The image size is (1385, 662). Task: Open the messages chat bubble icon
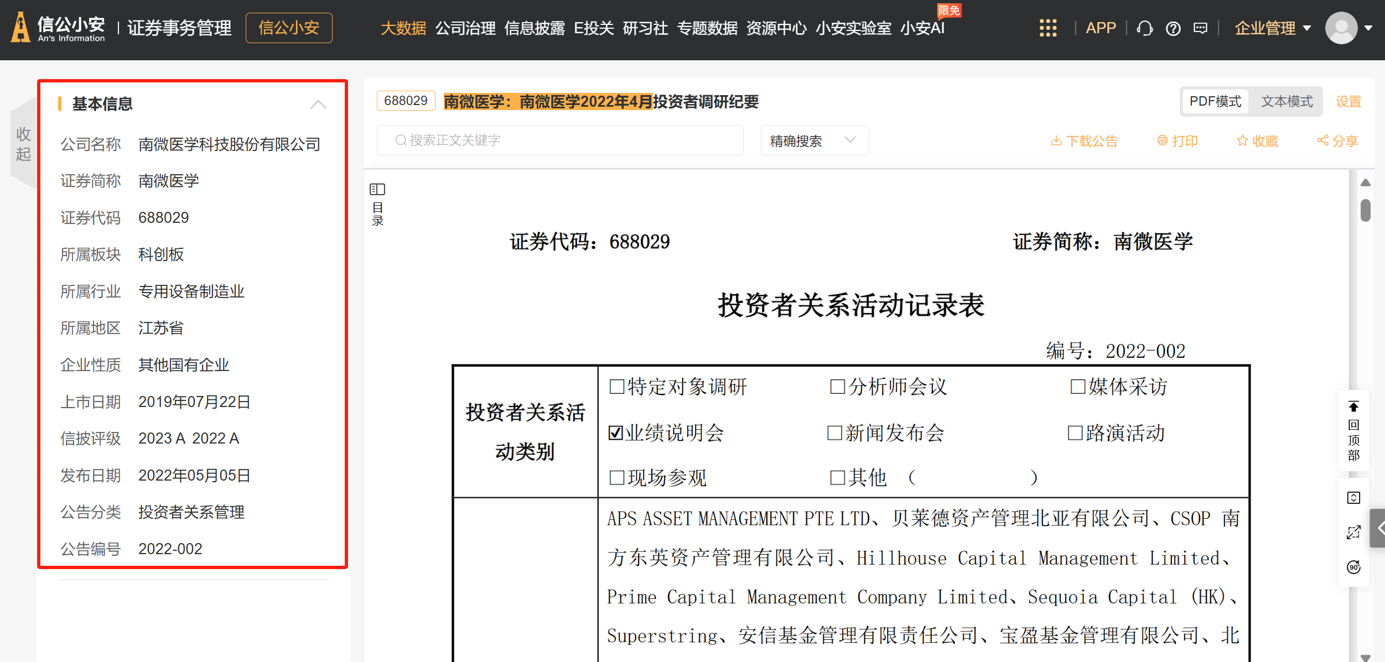(1201, 28)
